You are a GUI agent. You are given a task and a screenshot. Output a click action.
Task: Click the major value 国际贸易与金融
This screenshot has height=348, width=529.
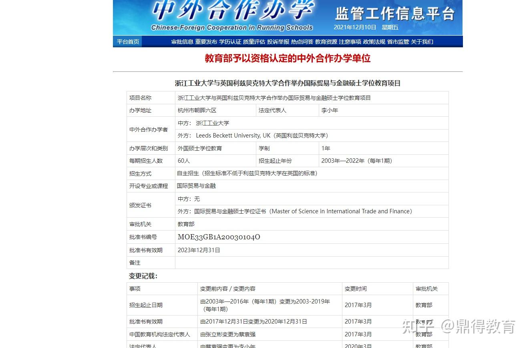(x=196, y=186)
